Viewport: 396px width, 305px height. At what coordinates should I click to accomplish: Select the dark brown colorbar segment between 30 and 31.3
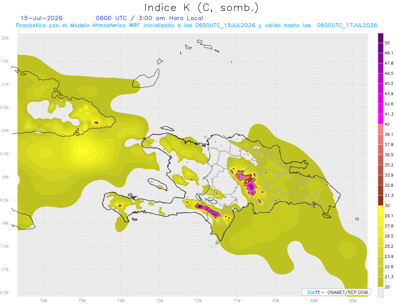click(x=381, y=201)
